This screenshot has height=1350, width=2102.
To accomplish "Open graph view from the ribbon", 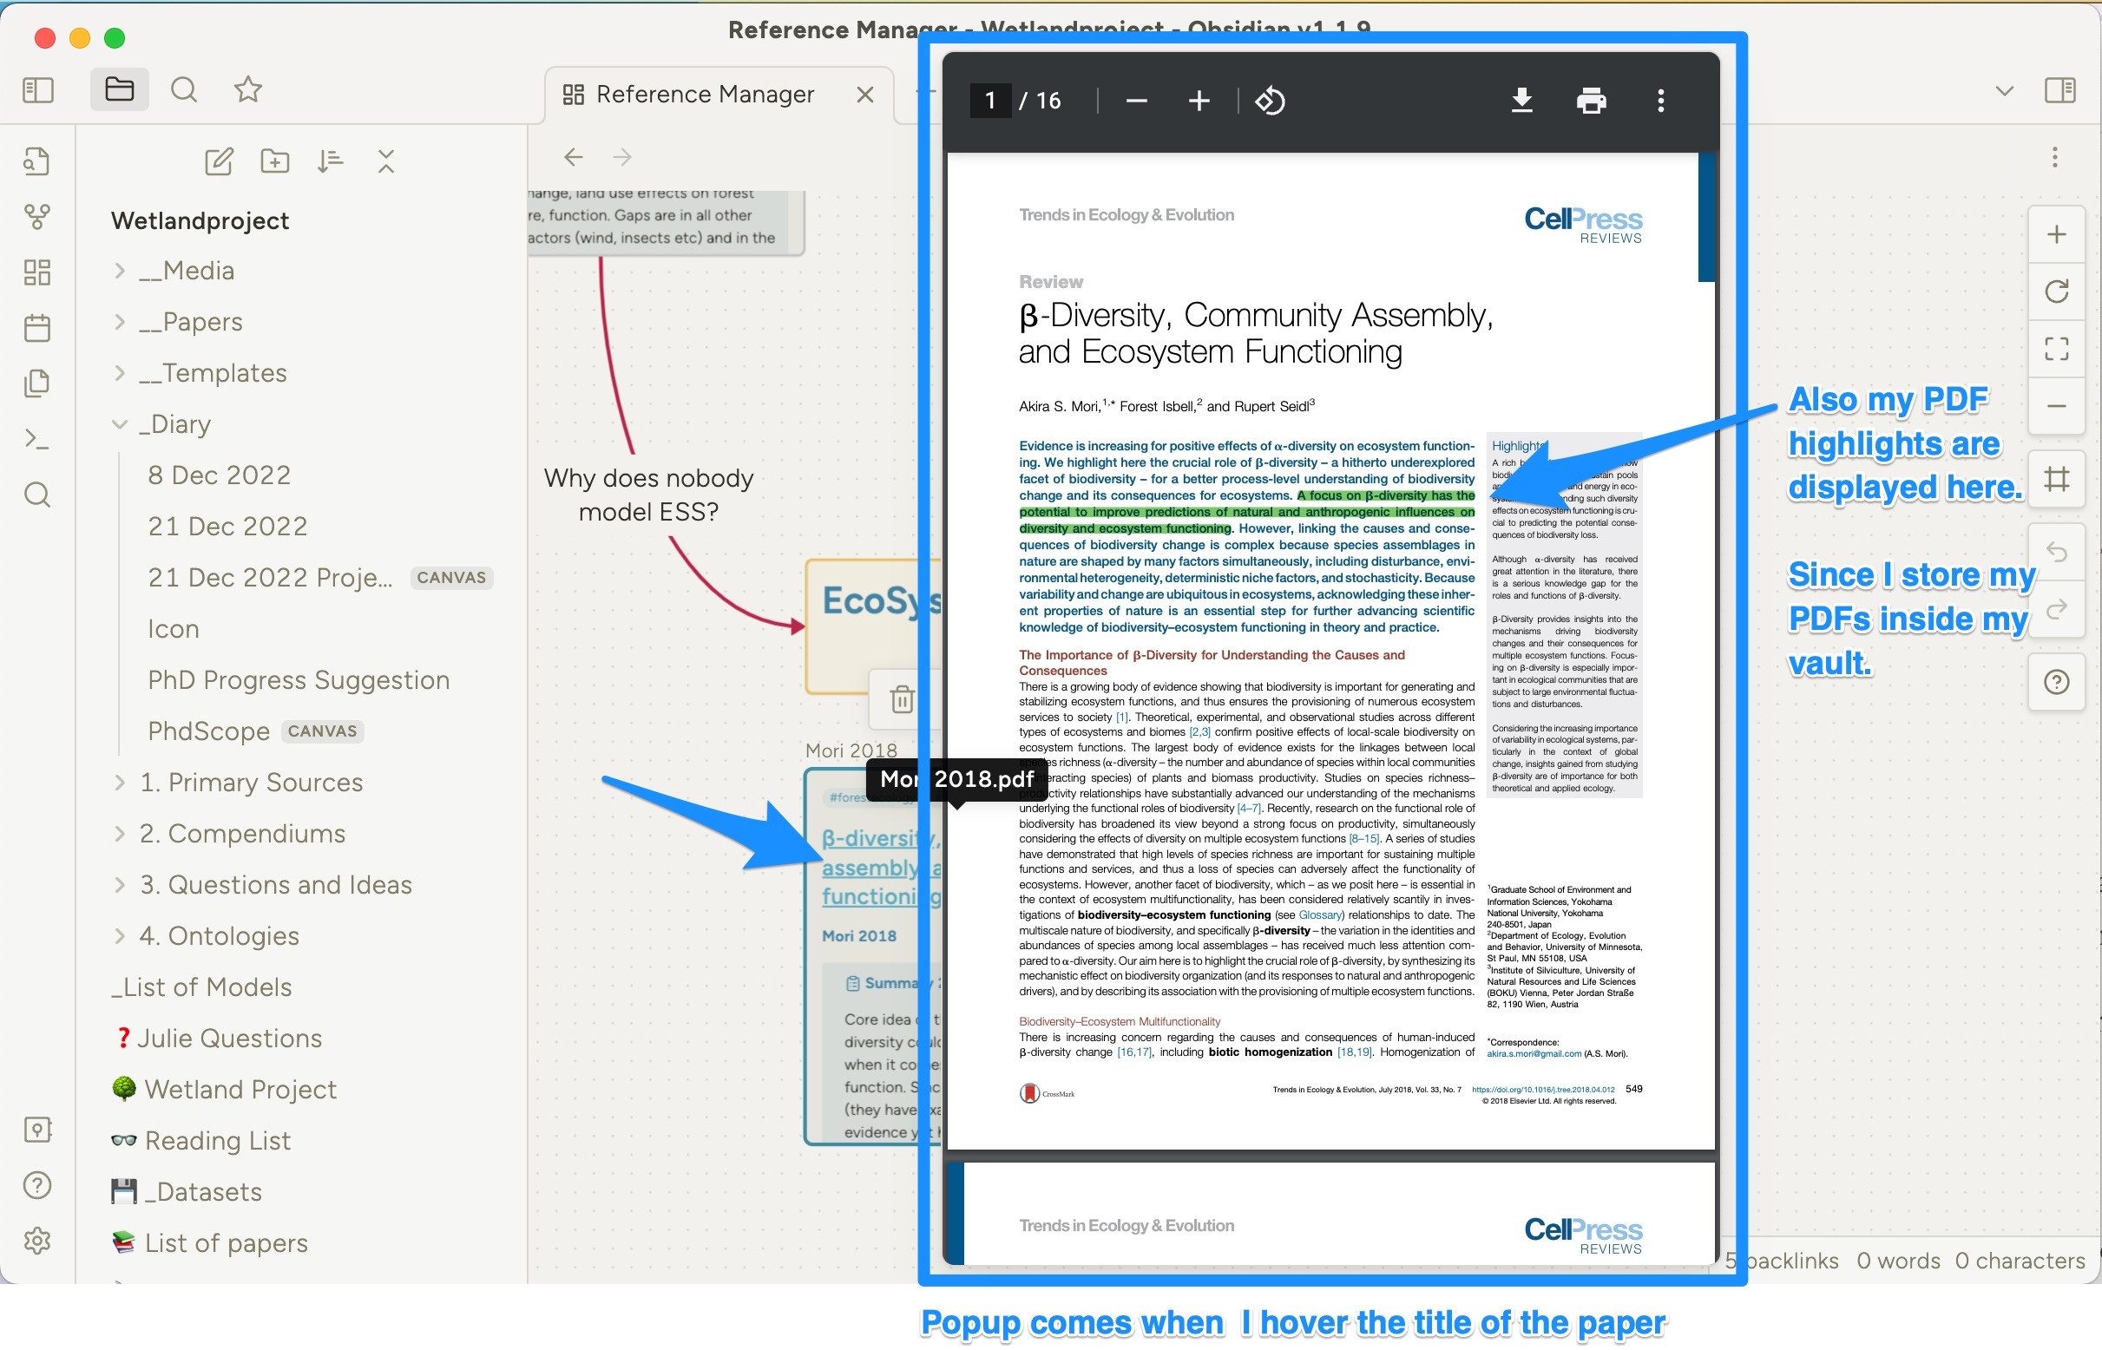I will pyautogui.click(x=36, y=217).
